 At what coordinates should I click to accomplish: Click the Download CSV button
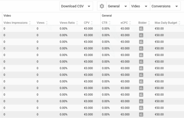pos(72,6)
